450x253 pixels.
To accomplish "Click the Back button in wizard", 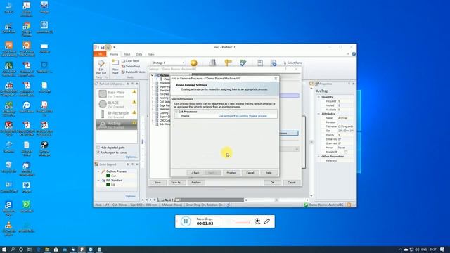I will coord(195,173).
